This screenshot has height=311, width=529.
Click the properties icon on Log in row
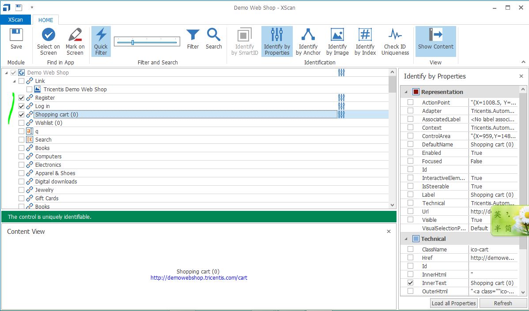341,106
